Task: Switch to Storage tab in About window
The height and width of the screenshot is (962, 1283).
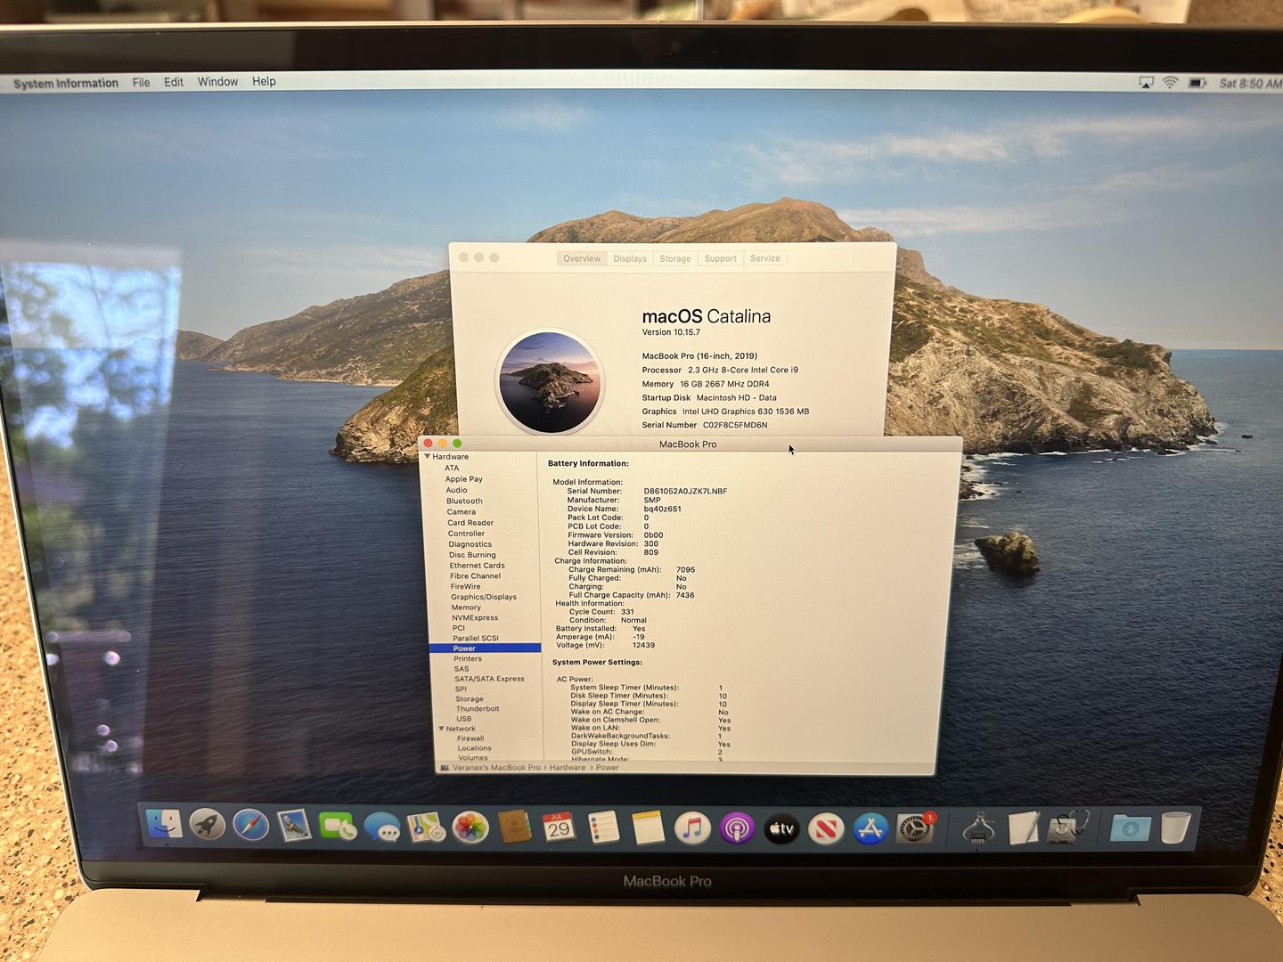Action: 675,258
